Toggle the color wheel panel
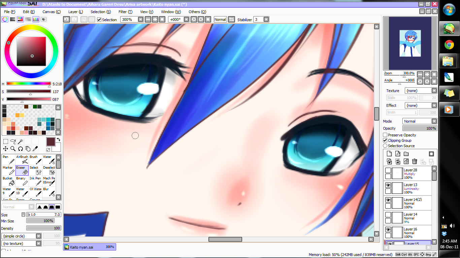The height and width of the screenshot is (258, 460). 5,19
